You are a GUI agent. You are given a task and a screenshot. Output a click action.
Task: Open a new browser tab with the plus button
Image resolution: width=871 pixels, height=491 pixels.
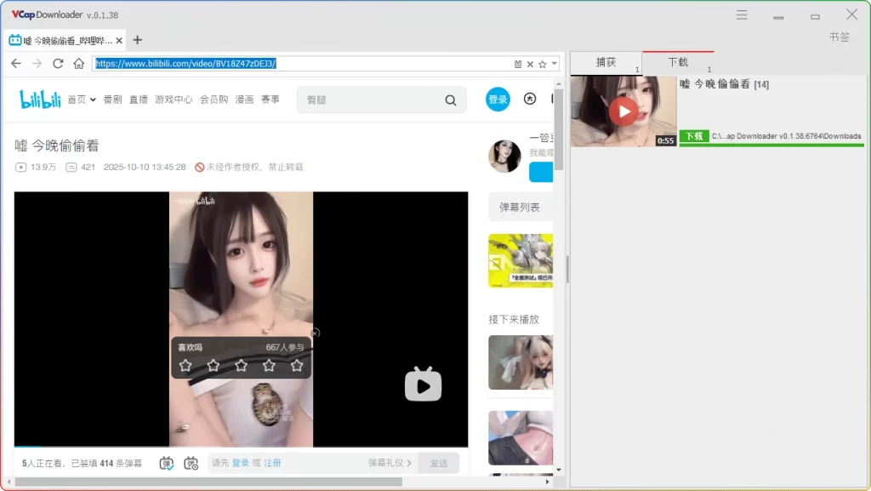[137, 39]
